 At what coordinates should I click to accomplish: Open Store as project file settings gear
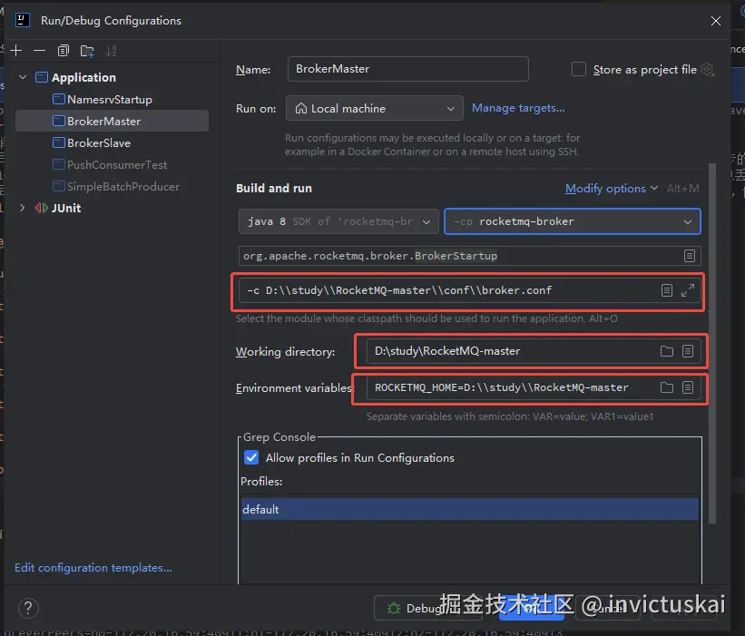[708, 69]
